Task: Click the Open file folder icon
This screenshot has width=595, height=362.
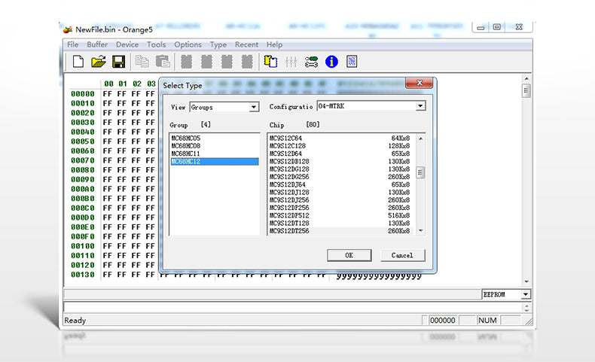Action: pyautogui.click(x=98, y=62)
